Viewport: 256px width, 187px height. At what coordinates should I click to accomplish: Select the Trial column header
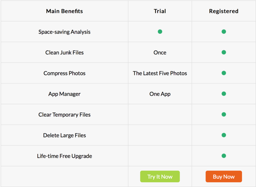160,11
